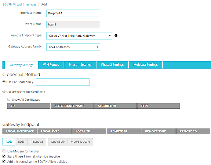The image size is (211, 165).
Task: Click the Interface Name text field
Action: point(73,13)
